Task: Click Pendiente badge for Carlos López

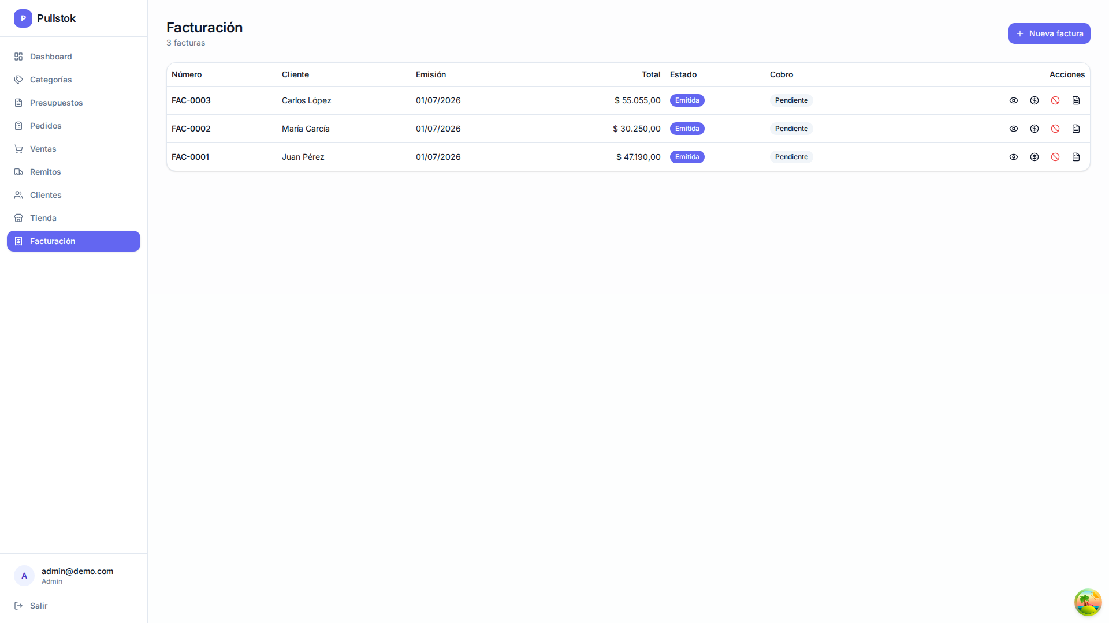Action: [791, 100]
